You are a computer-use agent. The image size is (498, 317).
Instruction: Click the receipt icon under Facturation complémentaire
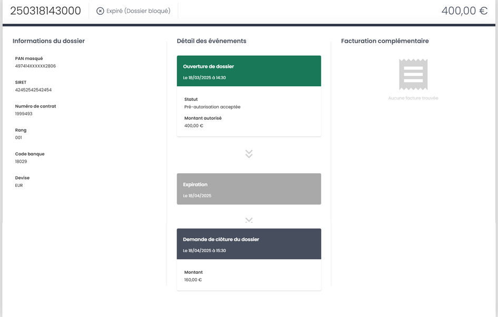click(413, 75)
